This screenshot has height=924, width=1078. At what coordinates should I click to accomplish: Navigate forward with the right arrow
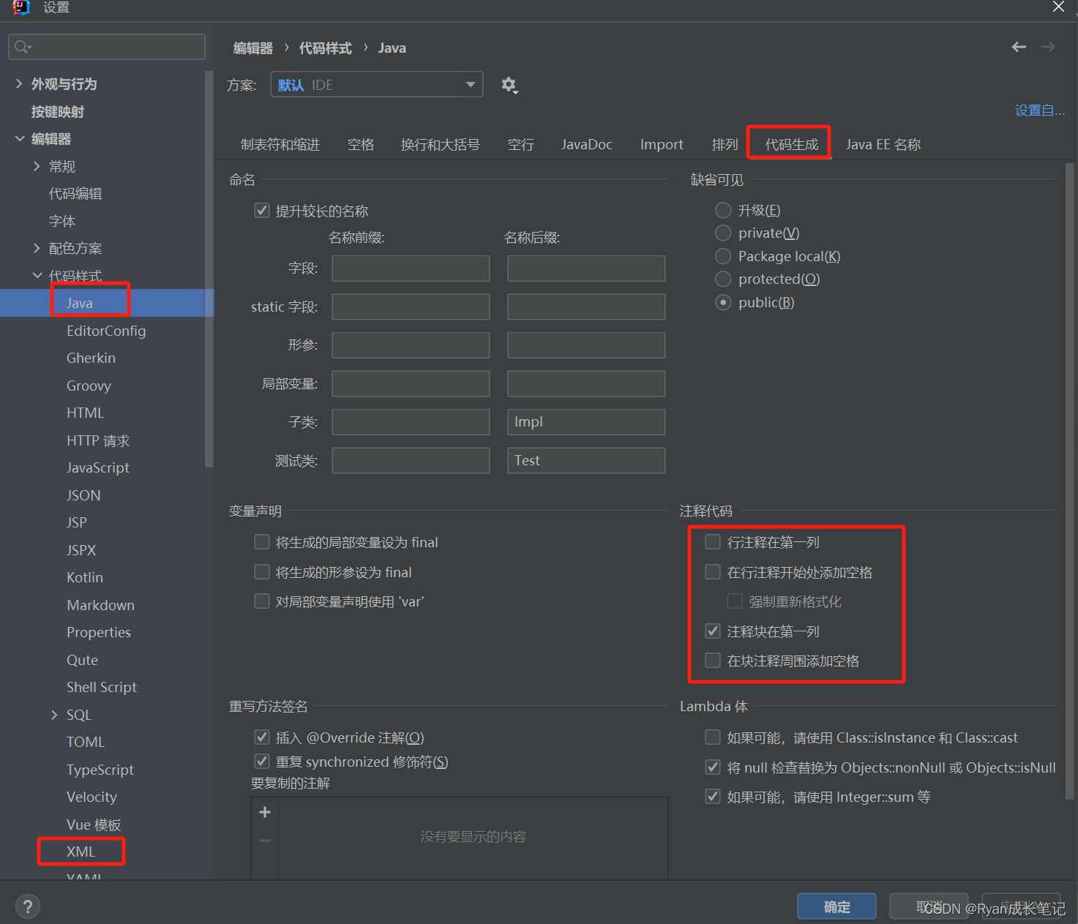click(1049, 47)
